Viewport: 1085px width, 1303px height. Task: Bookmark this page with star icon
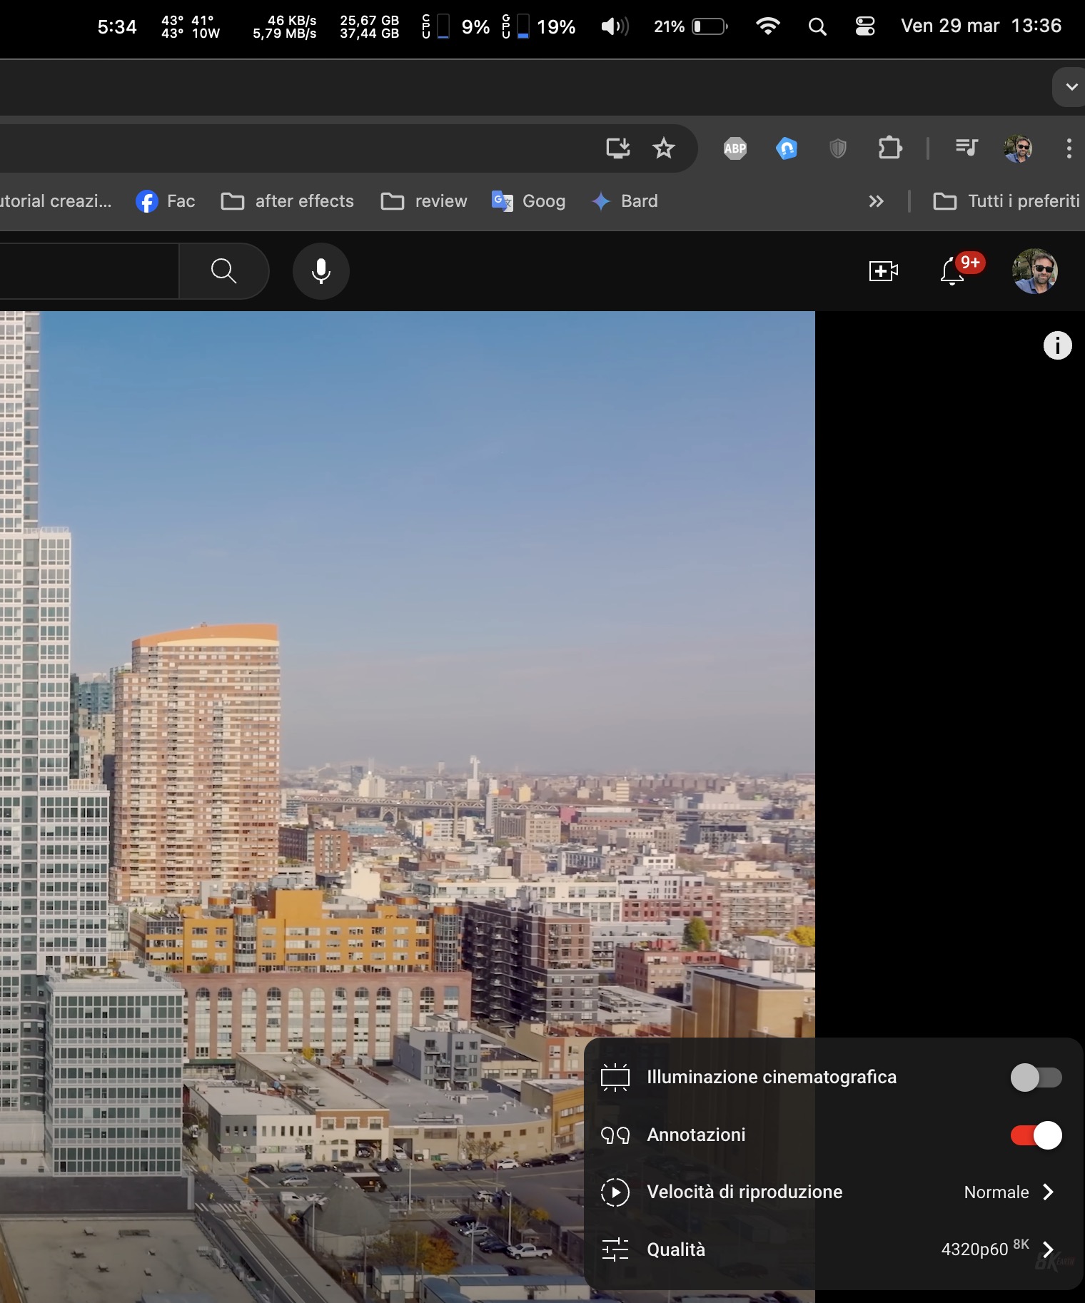664,148
